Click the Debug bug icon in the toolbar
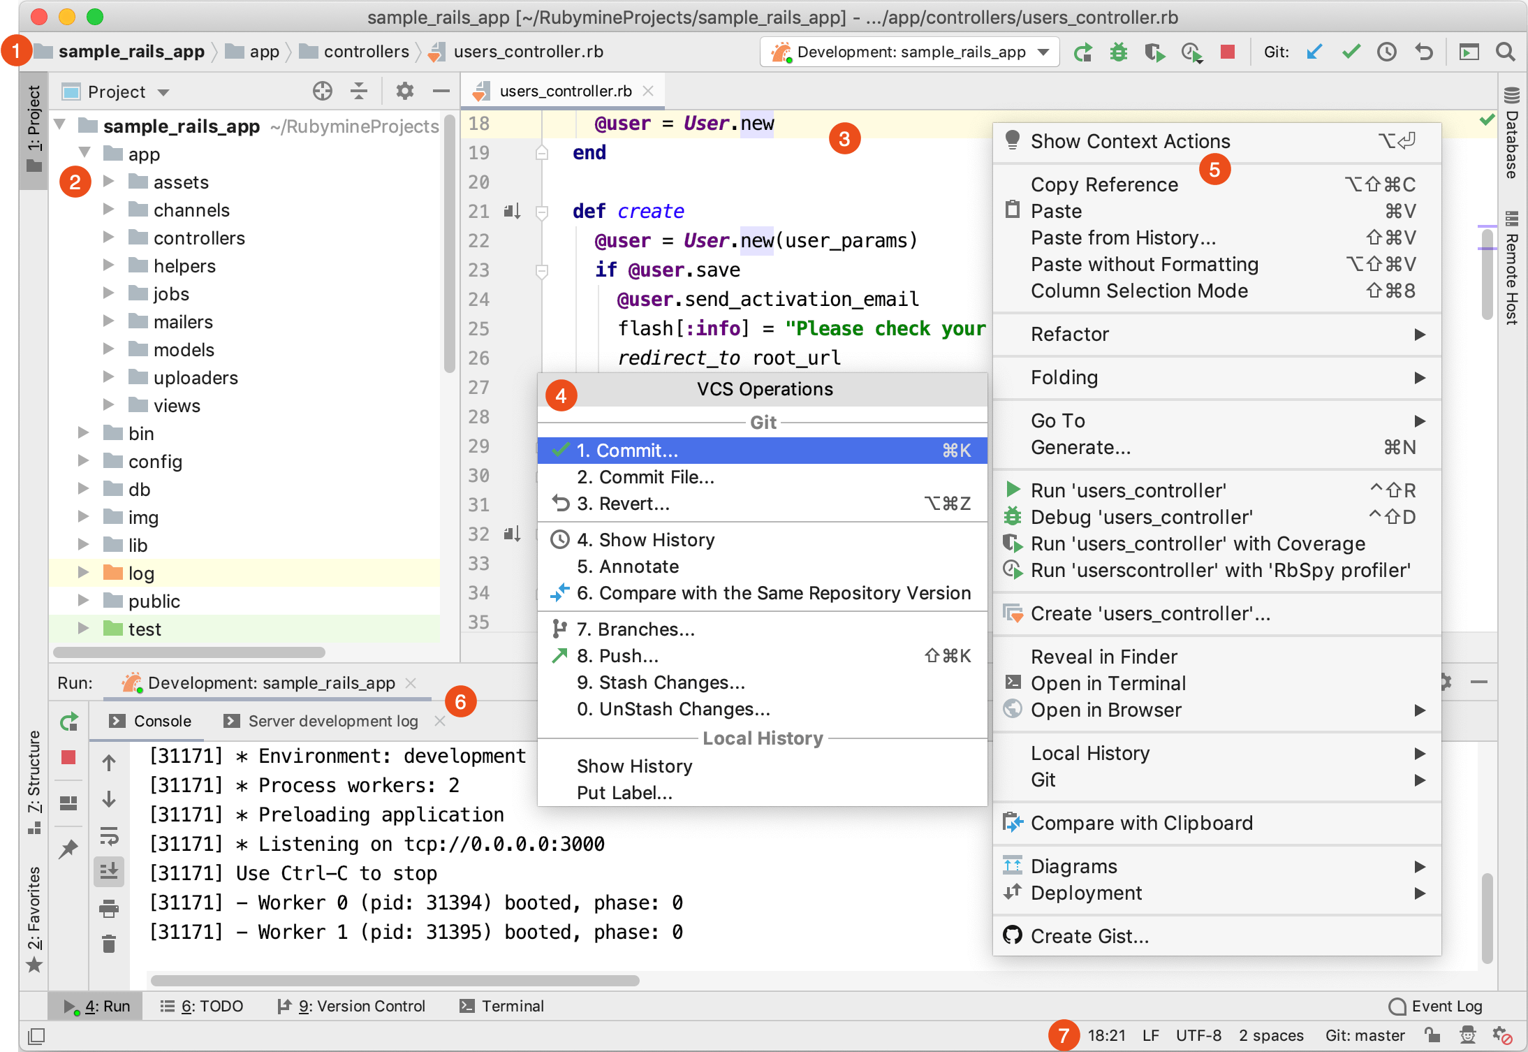 pos(1119,52)
